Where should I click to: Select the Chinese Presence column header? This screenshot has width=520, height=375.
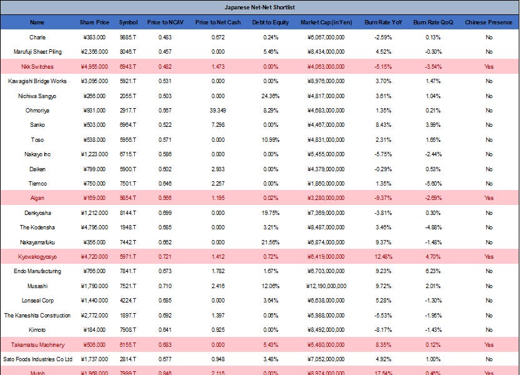[488, 22]
